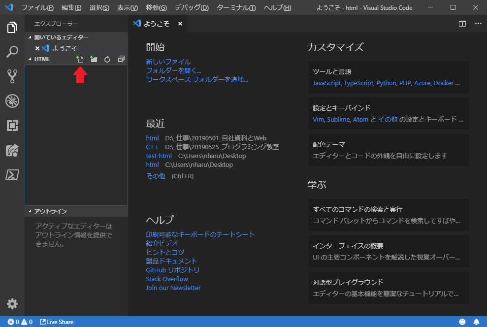This screenshot has width=487, height=327.
Task: Open the Run and Debug view
Action: 11,101
